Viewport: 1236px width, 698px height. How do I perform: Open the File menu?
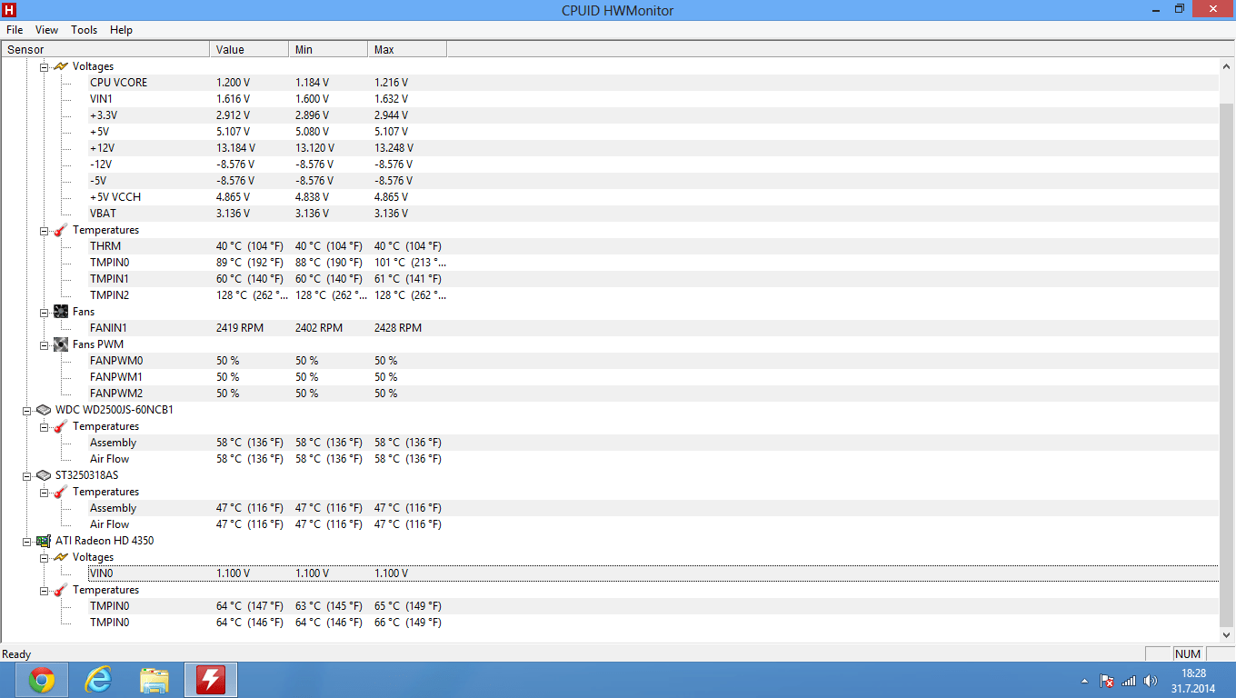[x=15, y=30]
